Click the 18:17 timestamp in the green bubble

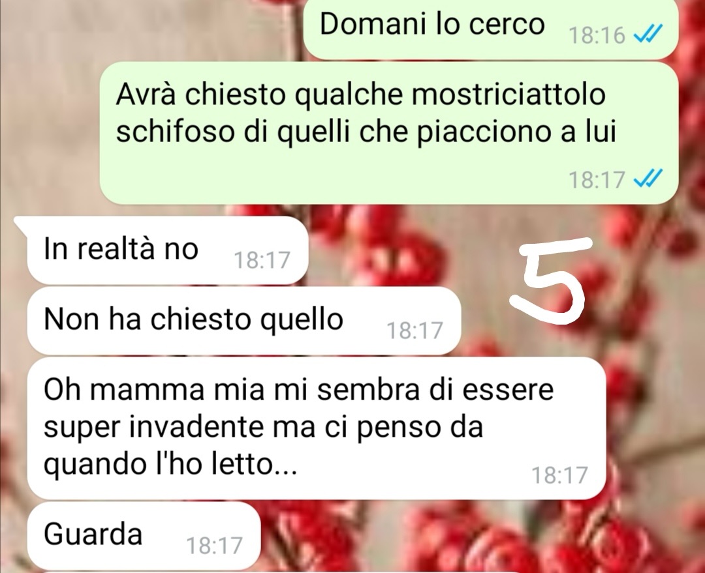coord(597,180)
